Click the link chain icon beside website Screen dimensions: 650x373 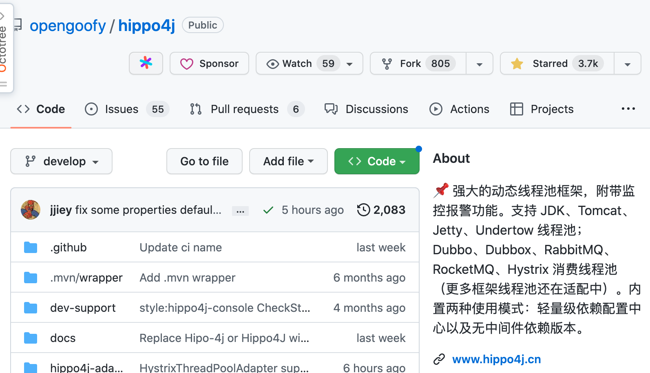[x=439, y=359]
